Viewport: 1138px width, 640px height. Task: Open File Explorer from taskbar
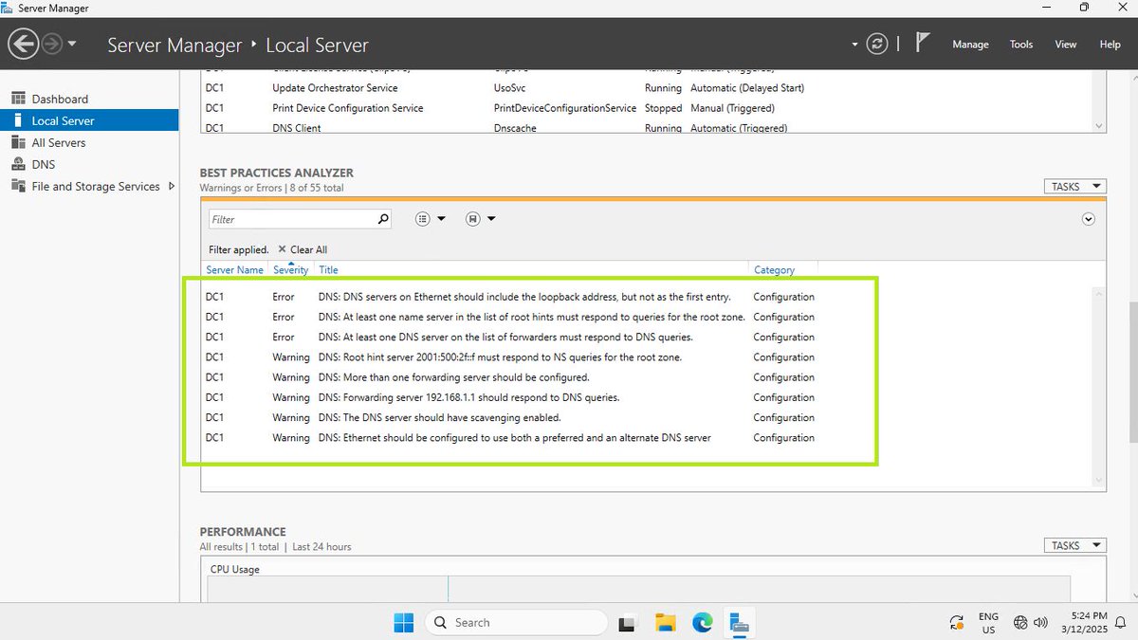(x=666, y=623)
